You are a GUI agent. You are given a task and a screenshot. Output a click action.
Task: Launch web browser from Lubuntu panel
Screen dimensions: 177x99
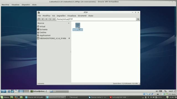12,91
